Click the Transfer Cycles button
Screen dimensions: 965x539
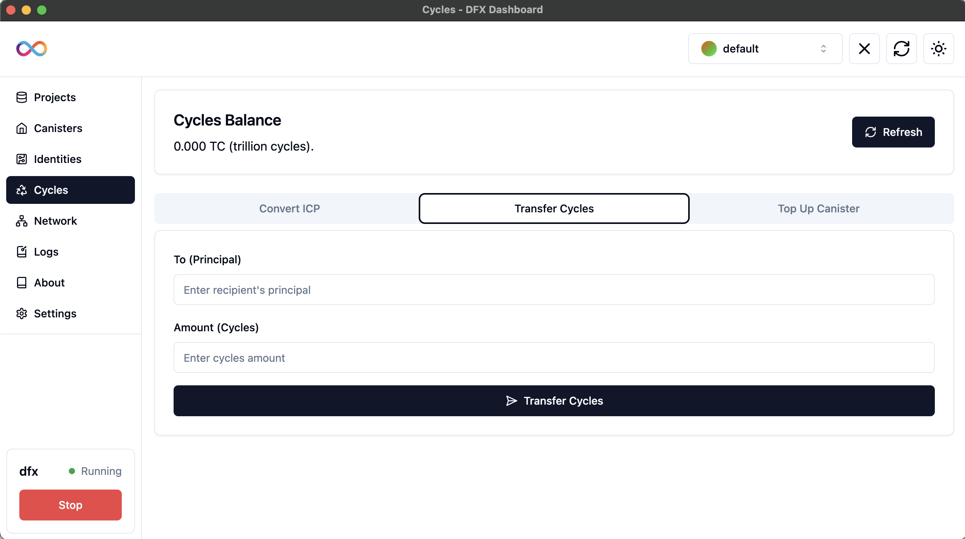click(x=554, y=401)
